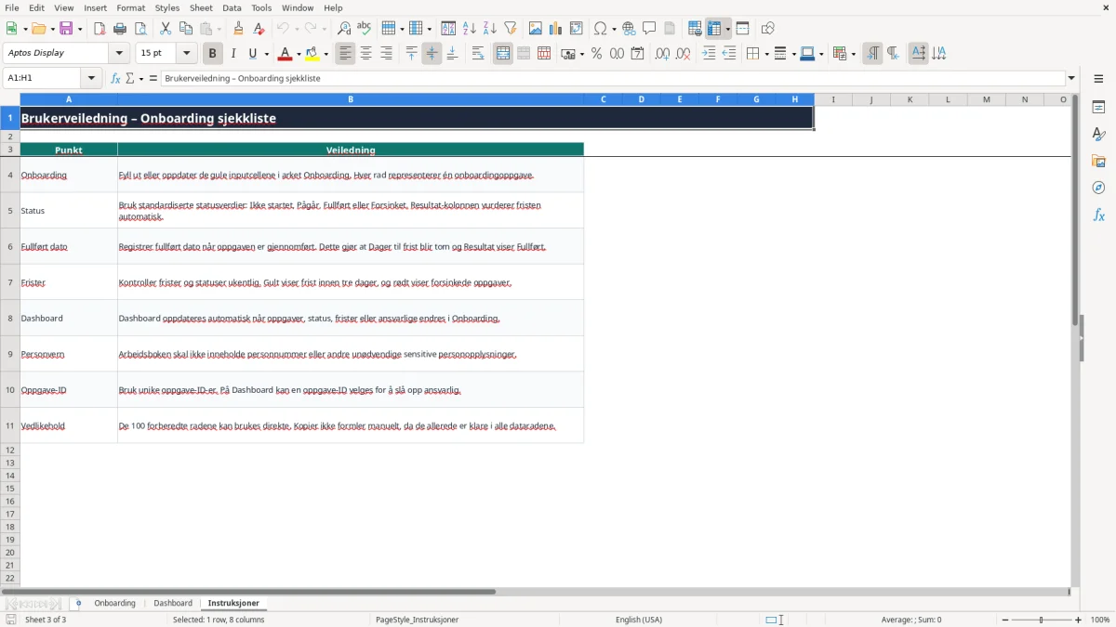This screenshot has width=1116, height=627.
Task: Click the Sort Descending icon
Action: 490,29
